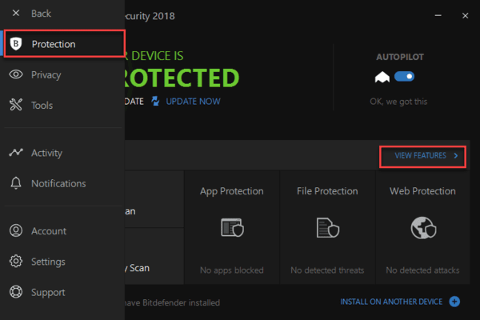Click the Bitdefender shield icon beside Protection
480x320 pixels.
click(x=16, y=44)
